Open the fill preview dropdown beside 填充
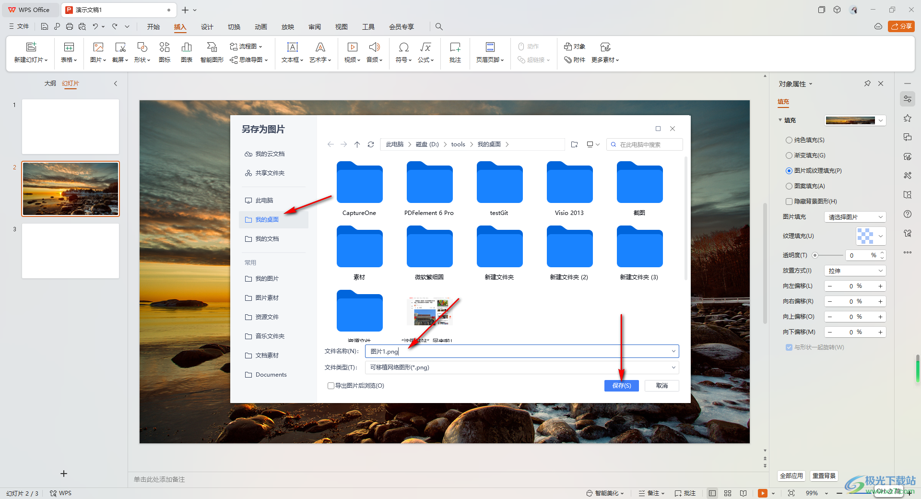Image resolution: width=921 pixels, height=499 pixels. (881, 120)
